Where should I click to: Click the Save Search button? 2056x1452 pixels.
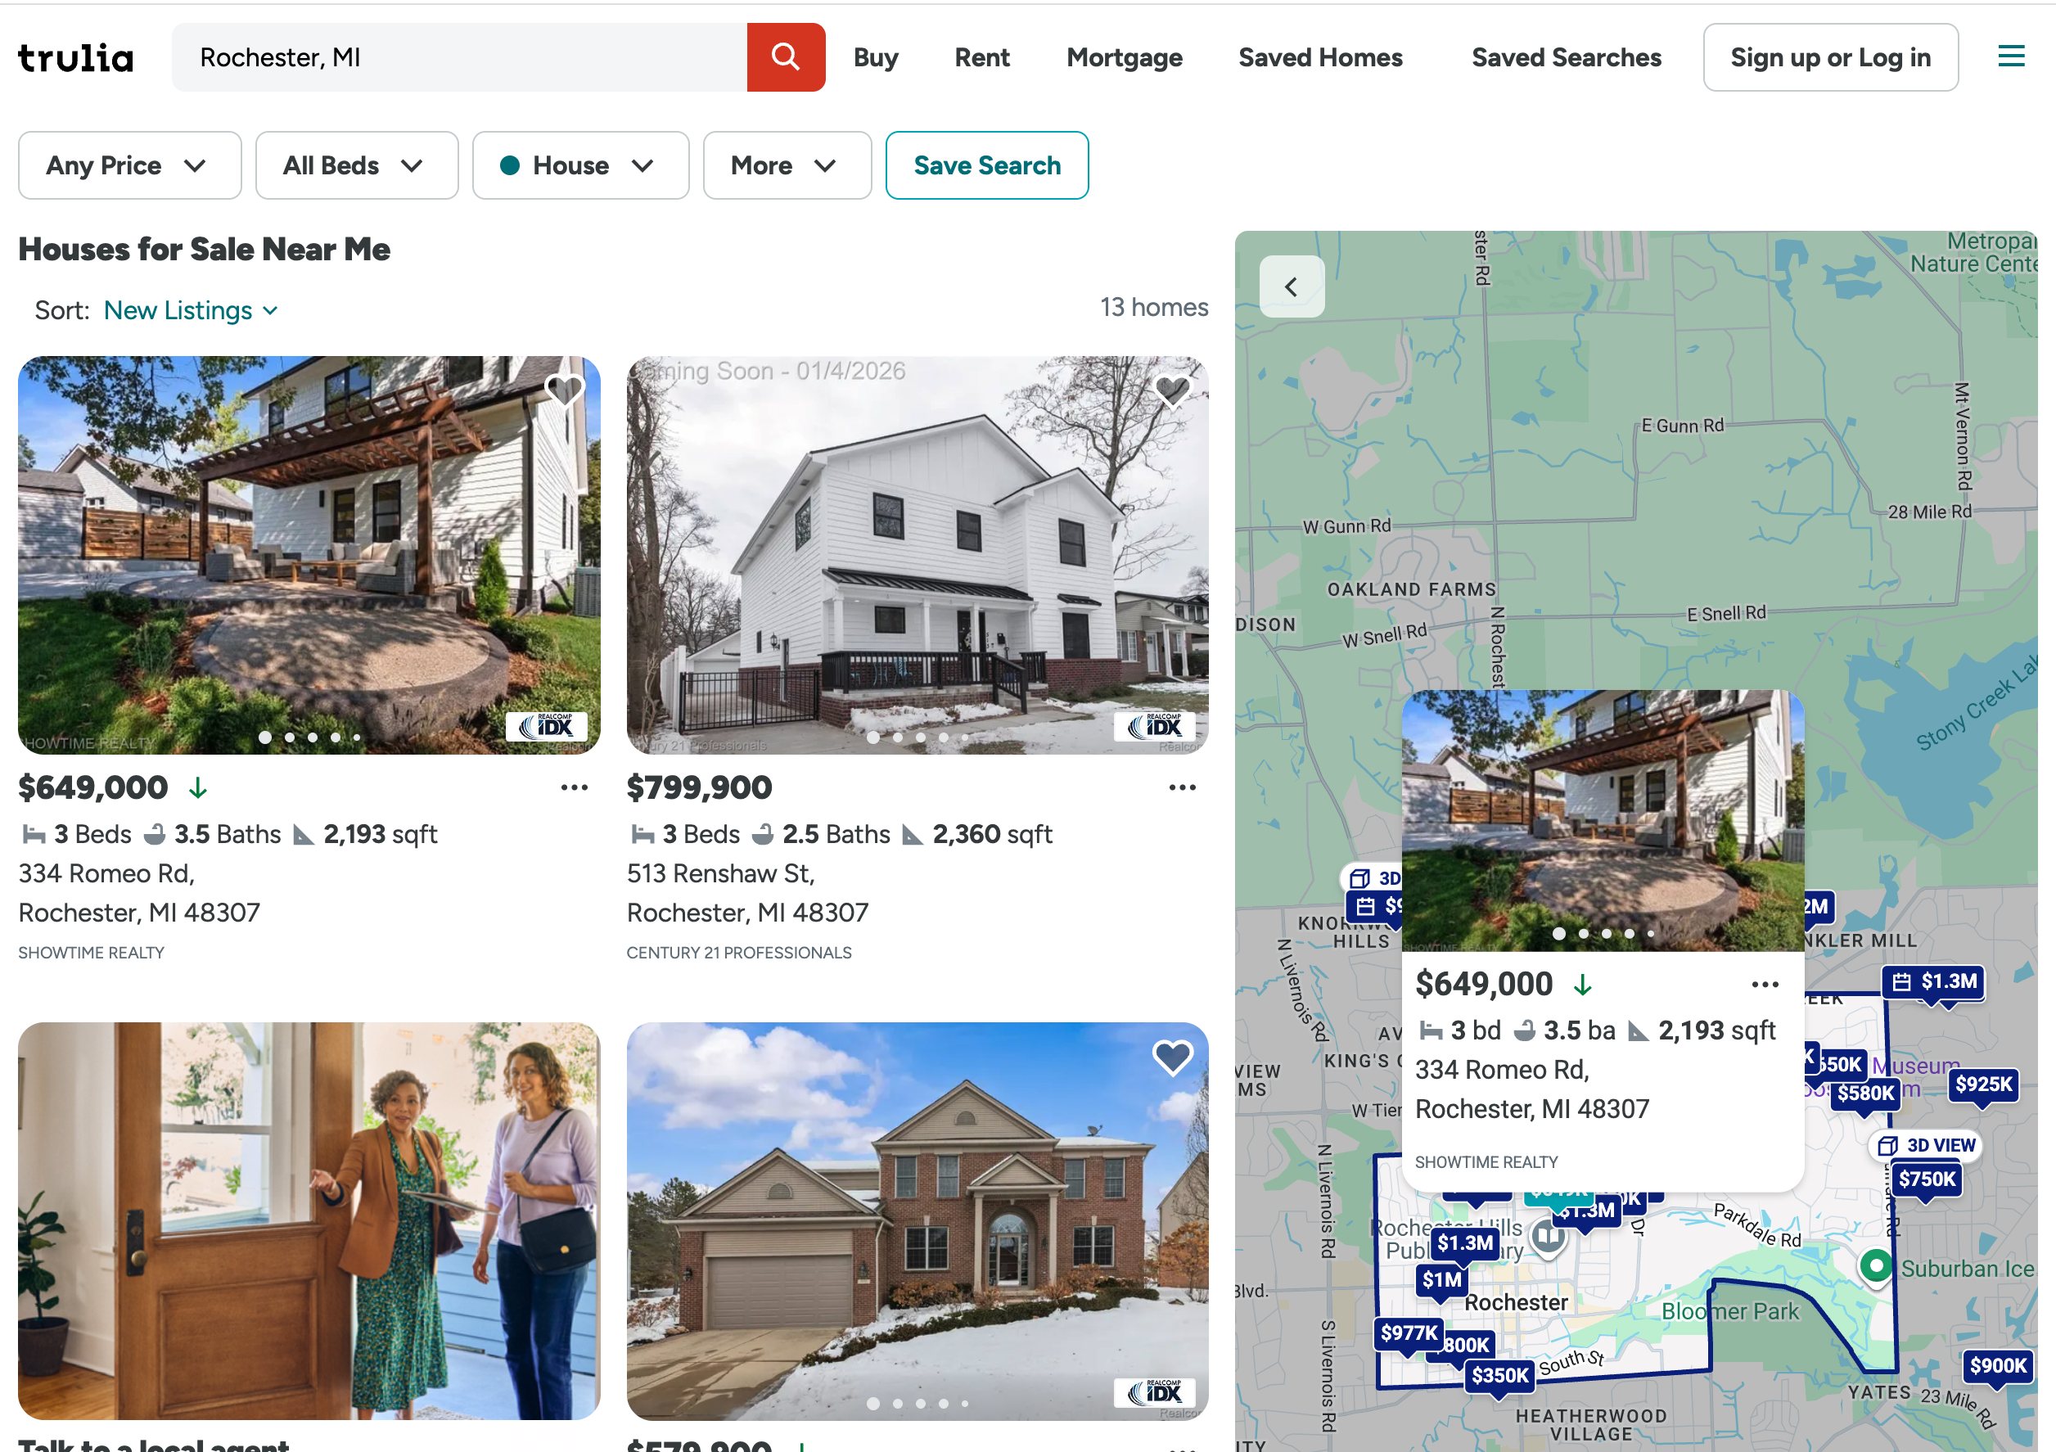(x=986, y=165)
